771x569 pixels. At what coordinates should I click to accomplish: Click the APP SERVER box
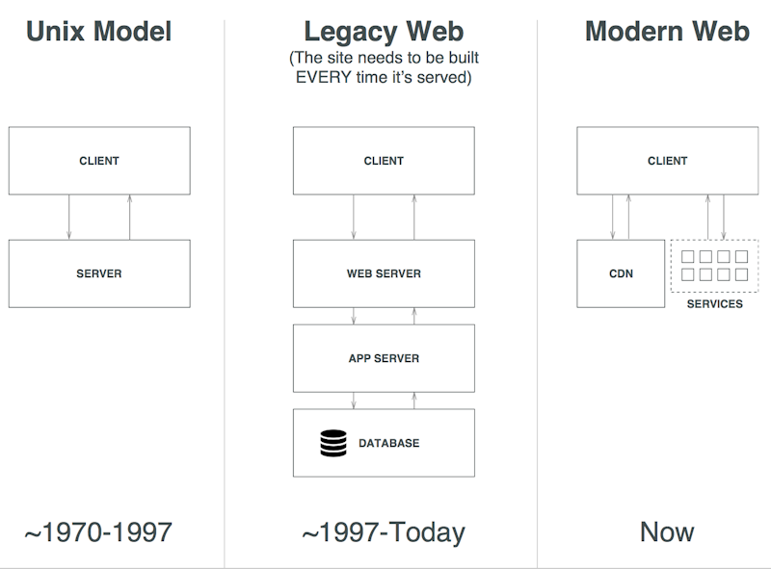coord(384,358)
